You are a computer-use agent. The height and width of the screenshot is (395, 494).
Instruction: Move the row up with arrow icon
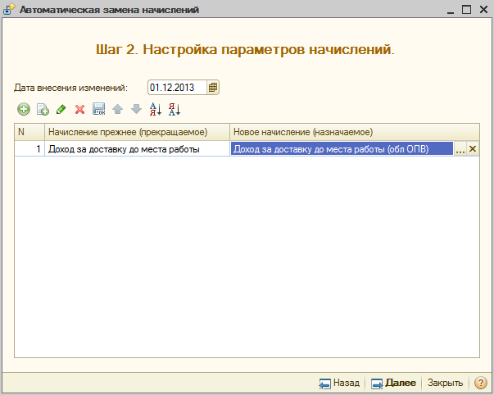(118, 109)
